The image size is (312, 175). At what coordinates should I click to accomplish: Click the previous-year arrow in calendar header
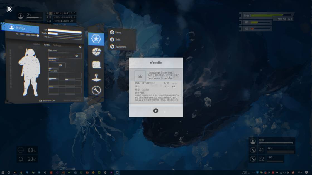[x=54, y=13]
